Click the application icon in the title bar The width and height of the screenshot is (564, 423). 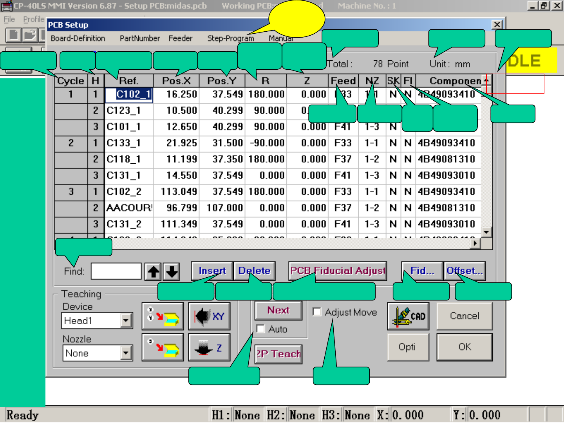point(7,6)
